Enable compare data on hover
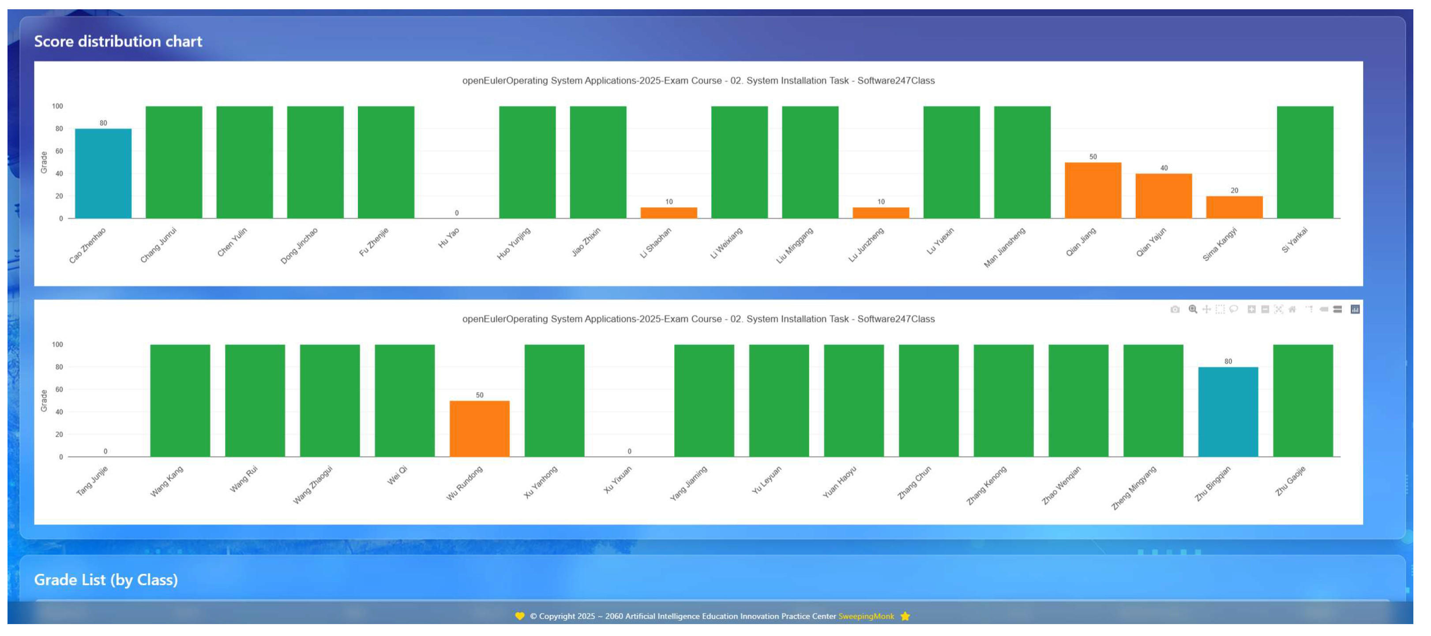 (1338, 309)
